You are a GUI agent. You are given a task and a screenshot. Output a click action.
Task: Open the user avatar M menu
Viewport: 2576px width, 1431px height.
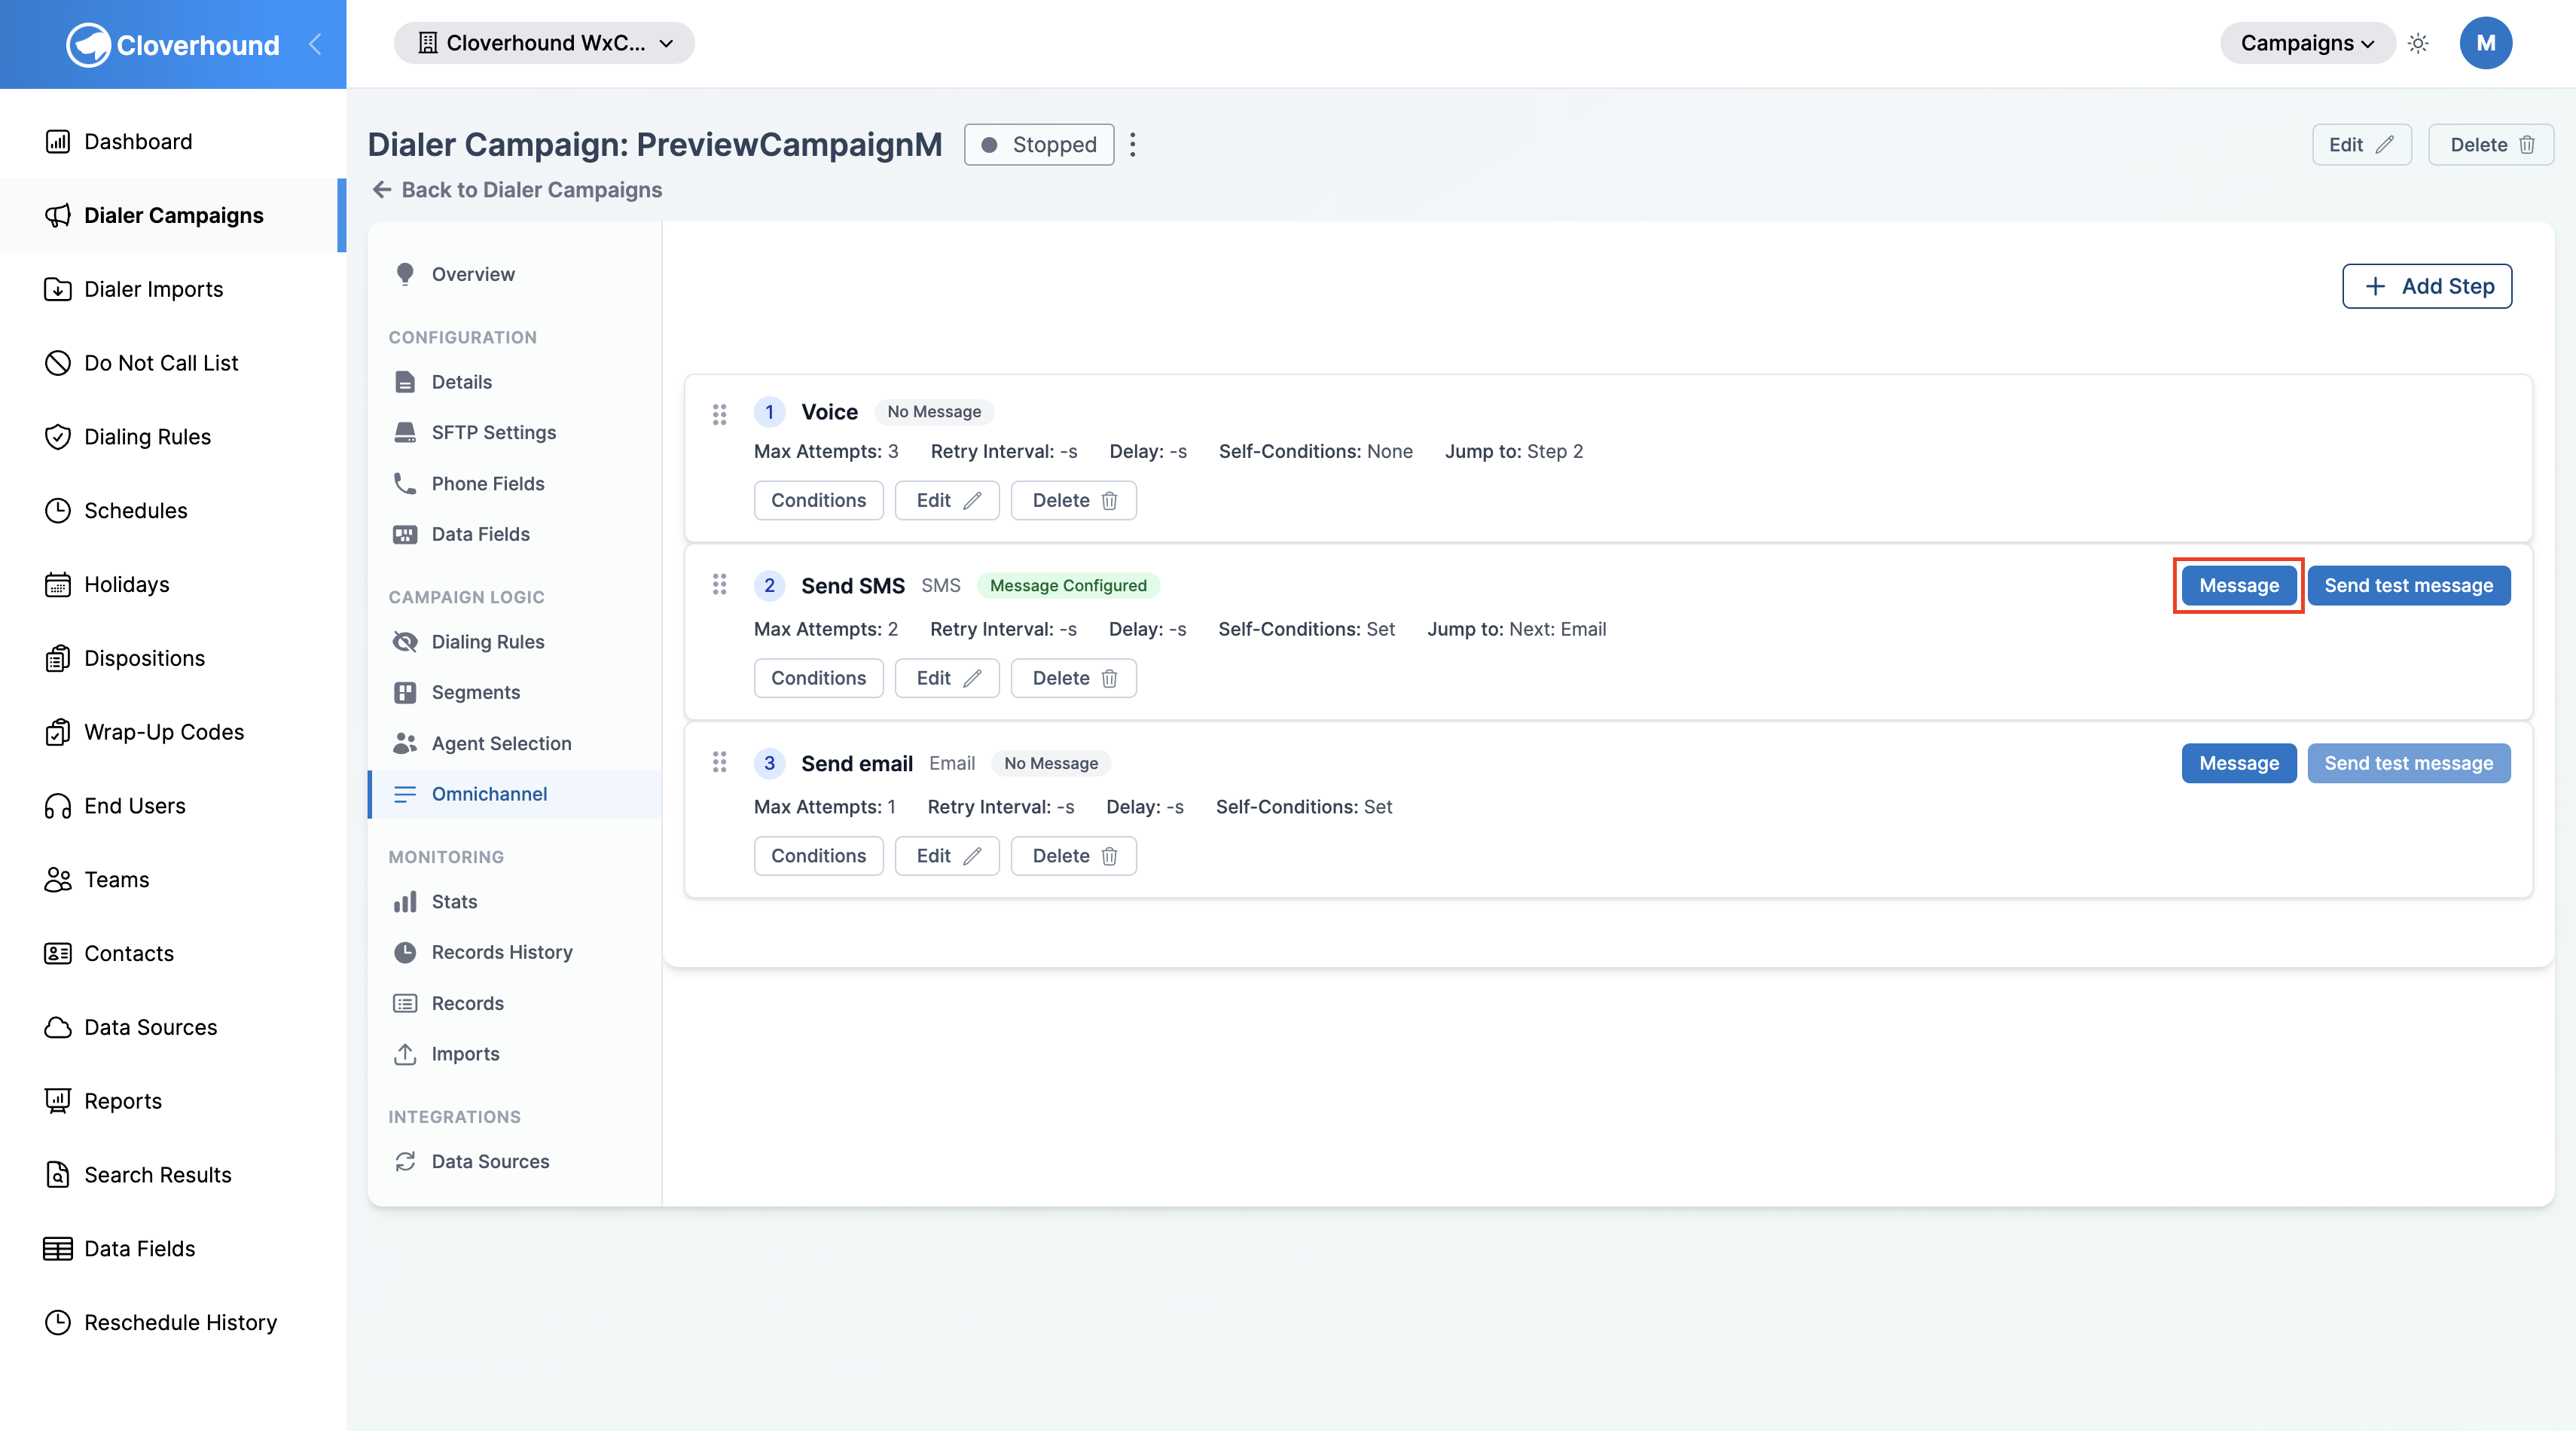2486,43
